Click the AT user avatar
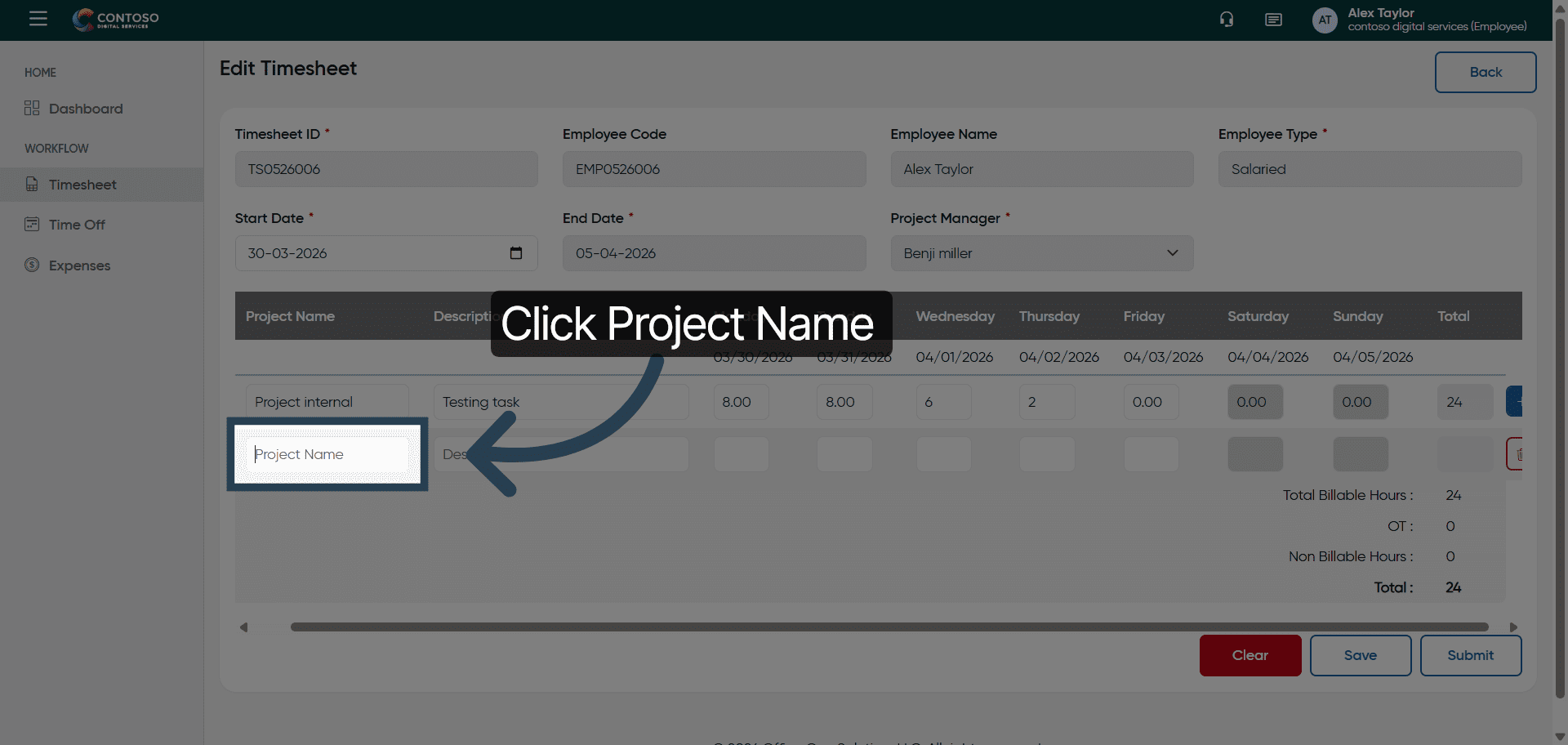Screen dimensions: 1568x745 (x=1325, y=20)
